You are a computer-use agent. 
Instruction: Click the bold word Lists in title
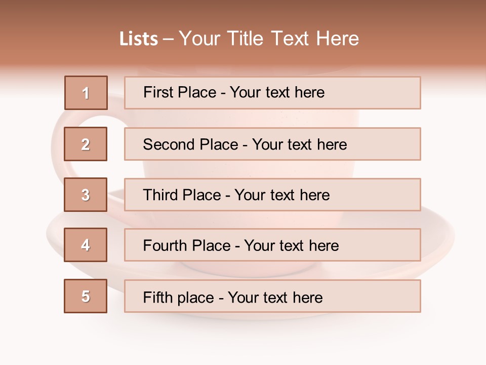(138, 39)
